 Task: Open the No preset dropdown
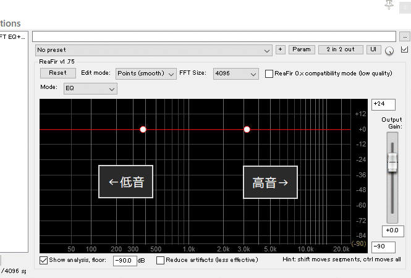click(154, 49)
